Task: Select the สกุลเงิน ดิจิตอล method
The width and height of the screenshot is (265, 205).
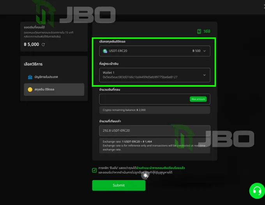Action: coord(54,89)
